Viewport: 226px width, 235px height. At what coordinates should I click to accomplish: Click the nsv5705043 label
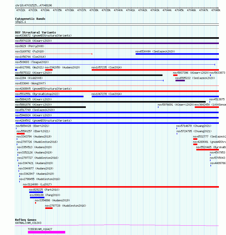tap(218, 158)
